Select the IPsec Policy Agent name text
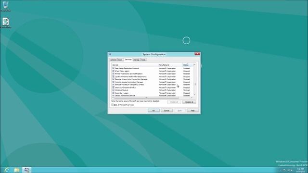 (x=122, y=71)
